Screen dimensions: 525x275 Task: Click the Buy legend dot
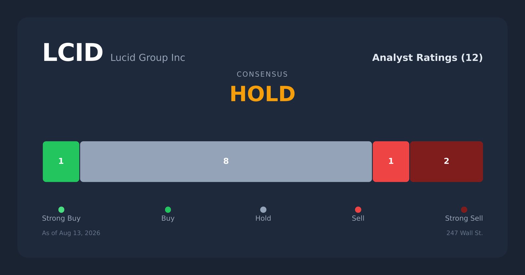point(168,210)
